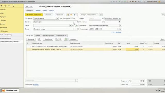This screenshot has width=165, height=93.
Task: Select the highlighted Цена cell 15,00
Action: click(132, 49)
